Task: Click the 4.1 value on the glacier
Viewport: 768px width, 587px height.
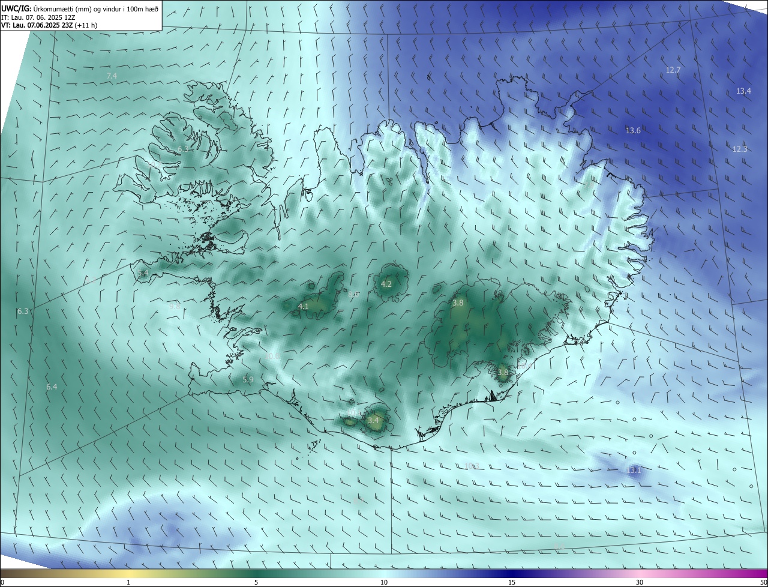Action: (x=303, y=306)
